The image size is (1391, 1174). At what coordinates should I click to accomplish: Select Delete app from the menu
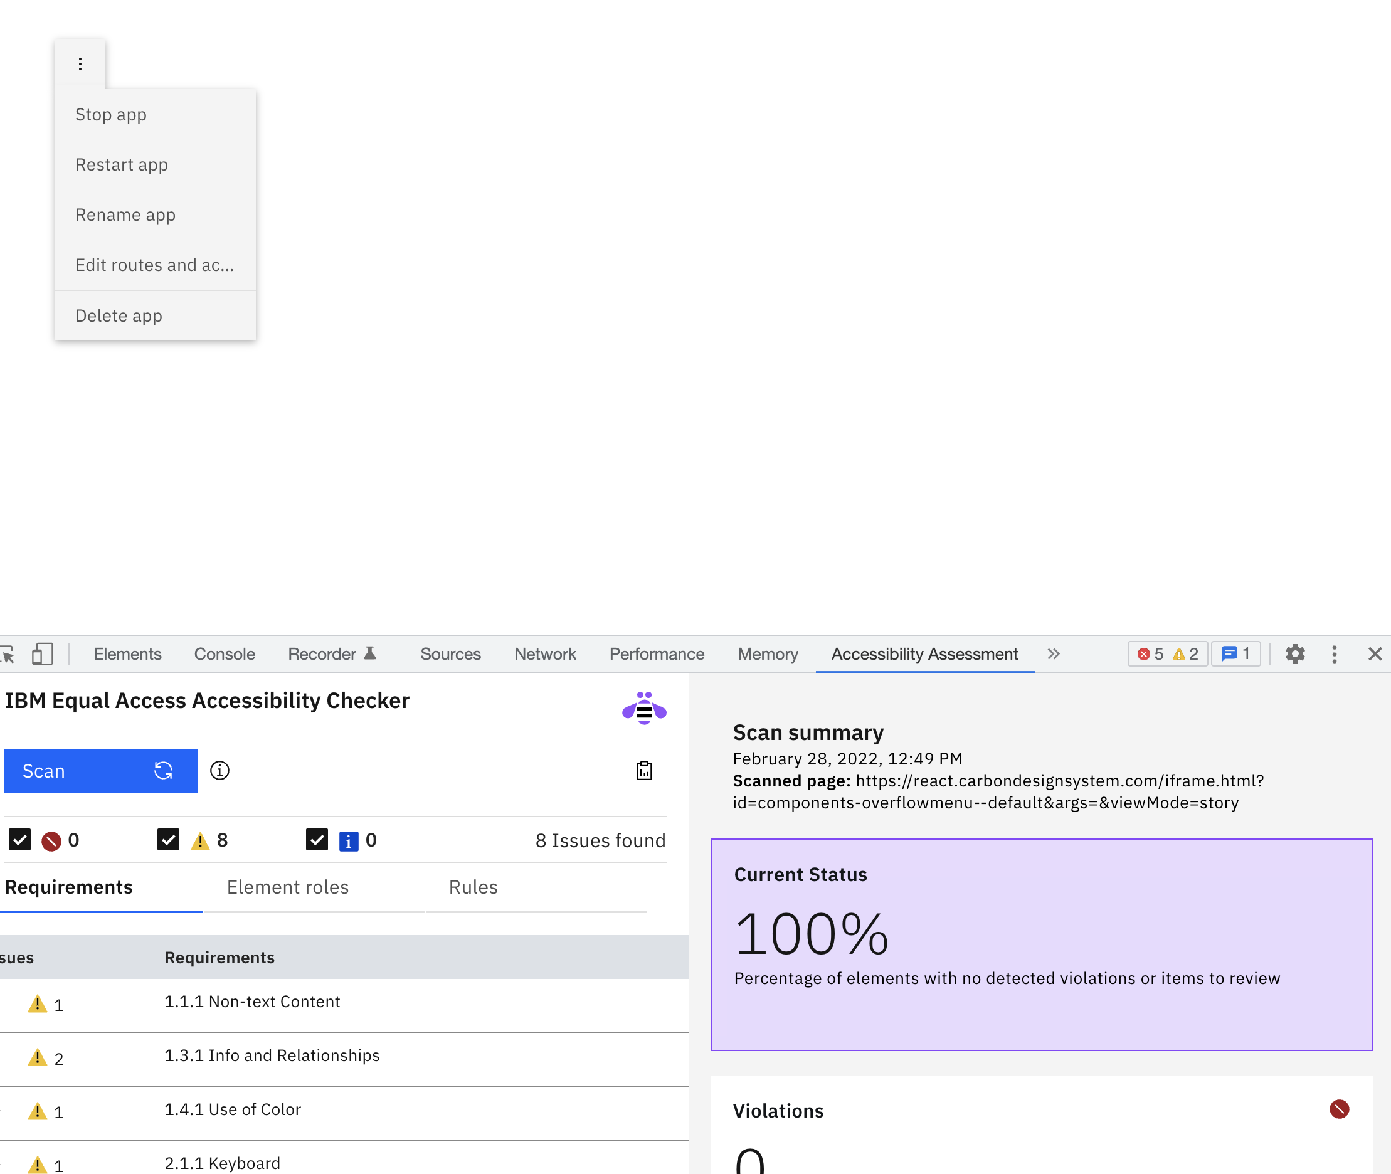coord(119,315)
